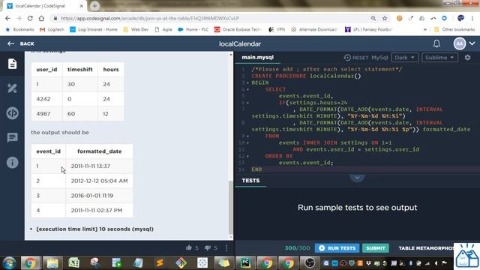
Task: Fold the IF block on line 6
Action: click(247, 103)
